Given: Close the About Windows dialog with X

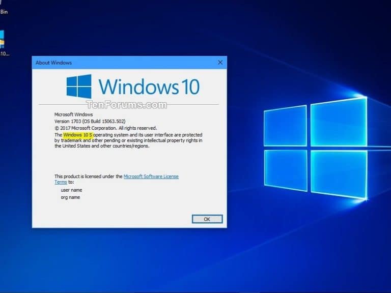Looking at the screenshot, I should click(x=220, y=63).
